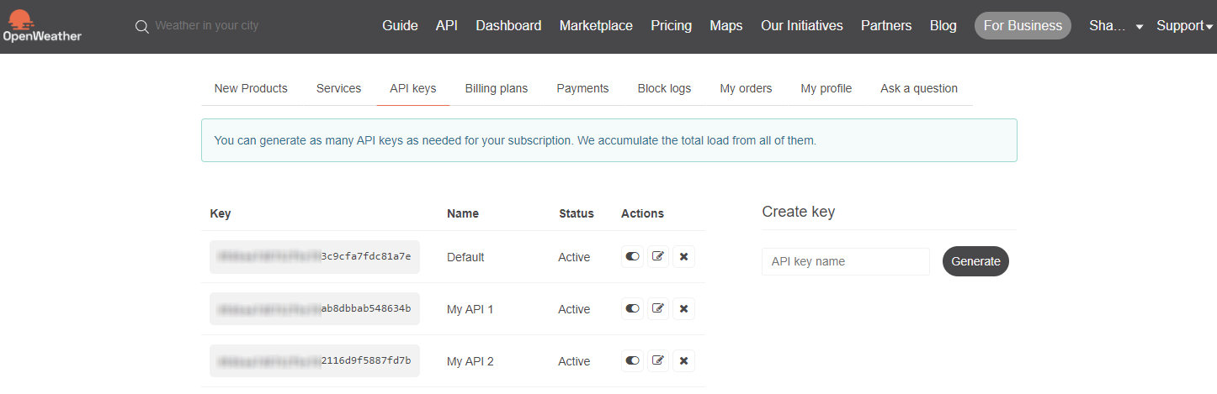
Task: Edit the My API 1 key name
Action: tap(658, 309)
